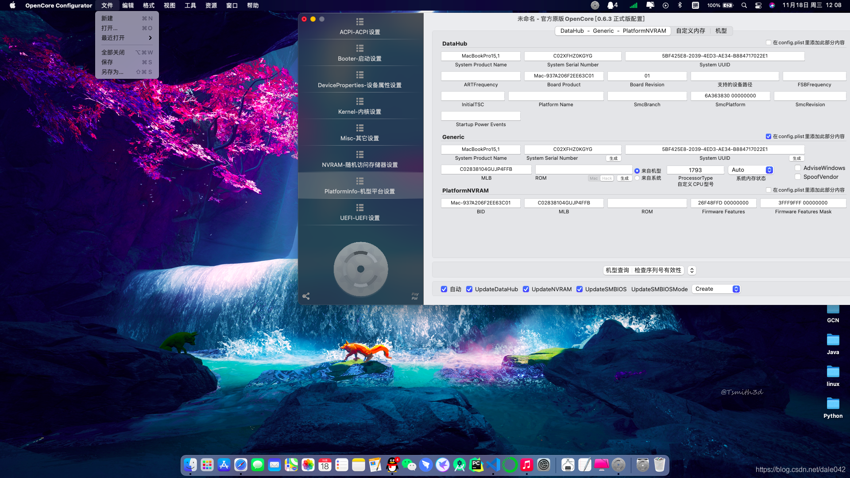
Task: Click the 检查序列号有效性 button
Action: coord(658,270)
